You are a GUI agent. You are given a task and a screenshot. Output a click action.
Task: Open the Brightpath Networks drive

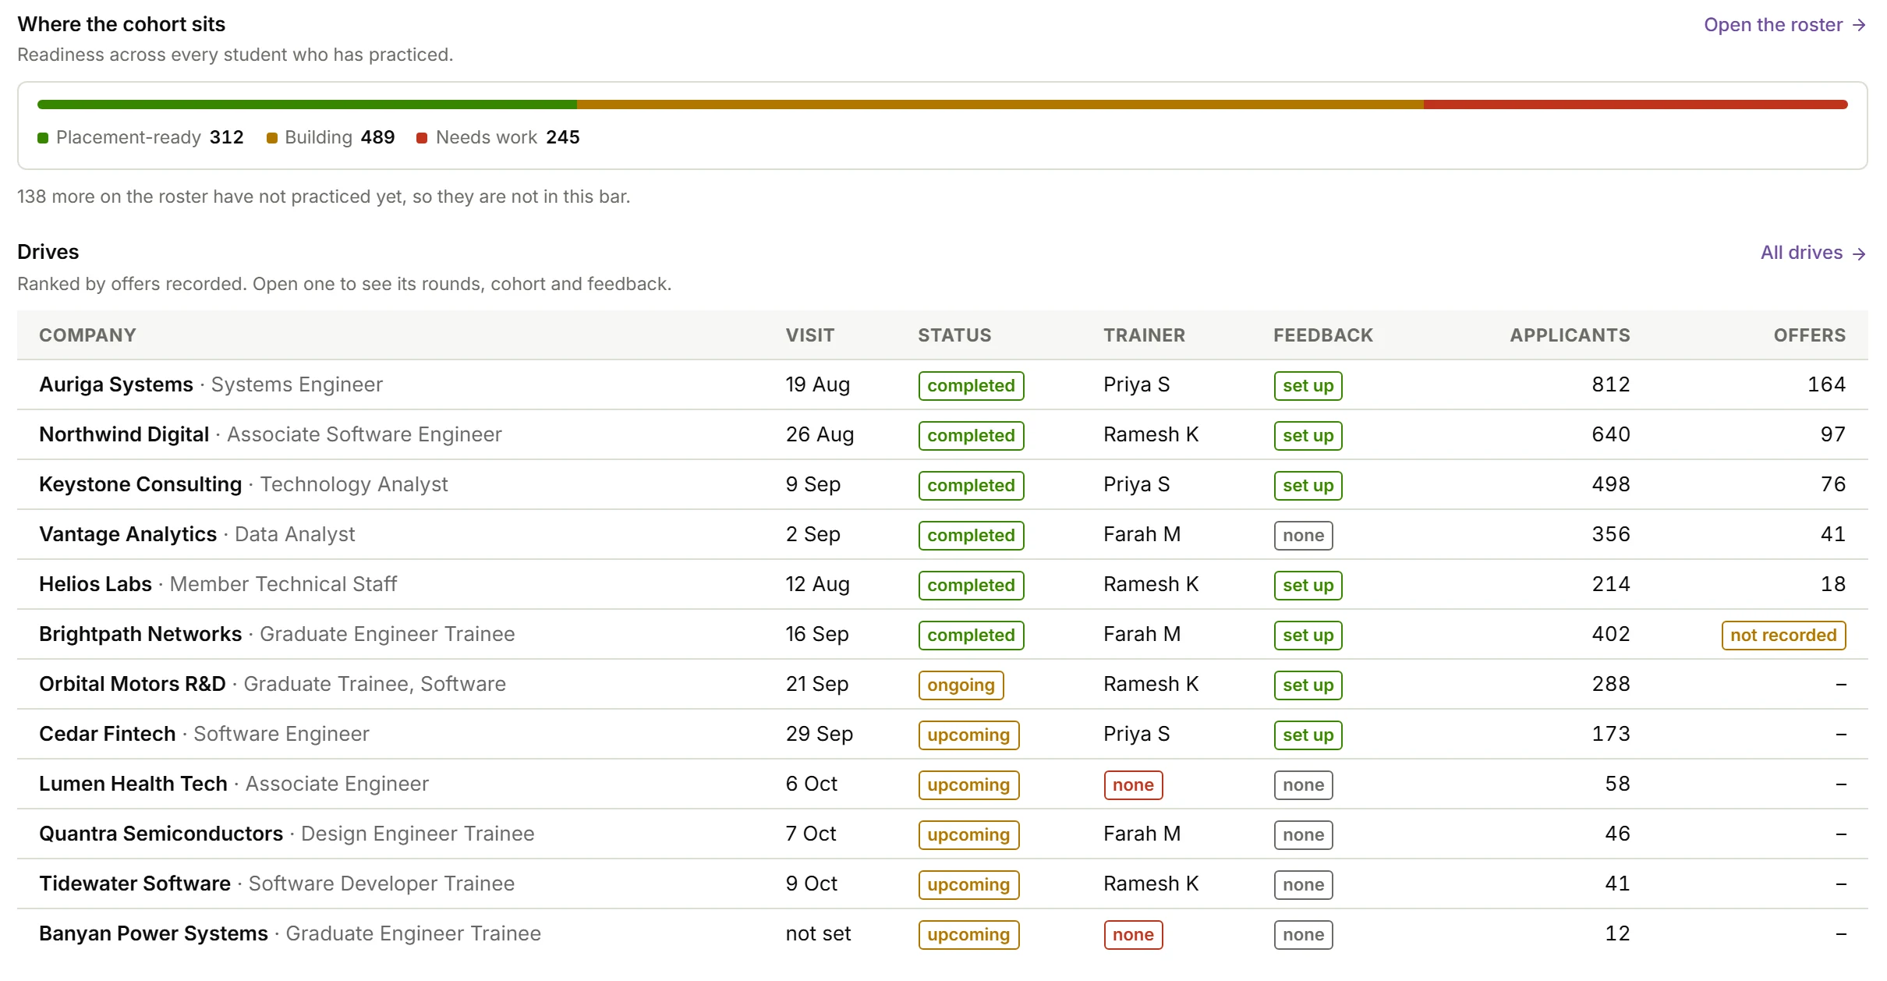(x=943, y=634)
